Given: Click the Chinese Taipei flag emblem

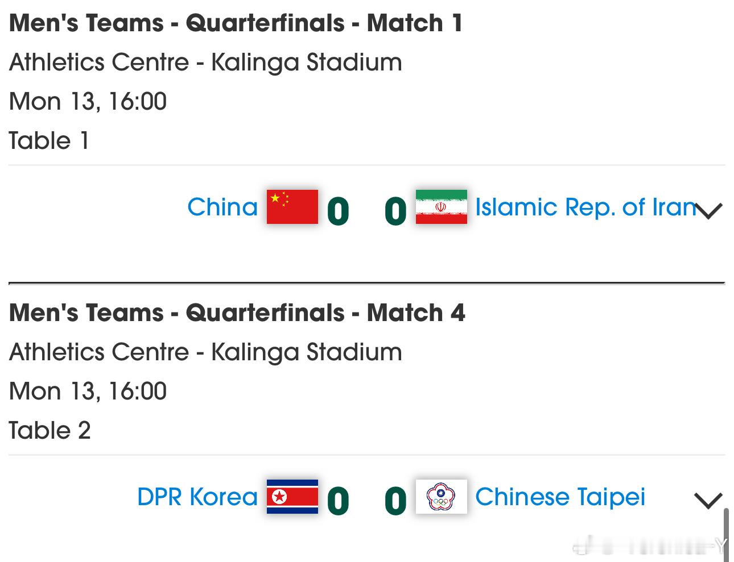Looking at the screenshot, I should 441,497.
